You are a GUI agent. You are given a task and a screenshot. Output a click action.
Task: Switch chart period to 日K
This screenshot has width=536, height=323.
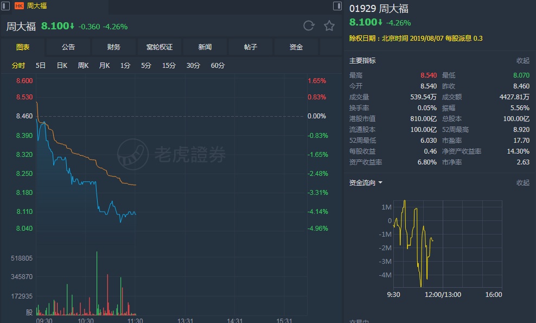coord(62,66)
